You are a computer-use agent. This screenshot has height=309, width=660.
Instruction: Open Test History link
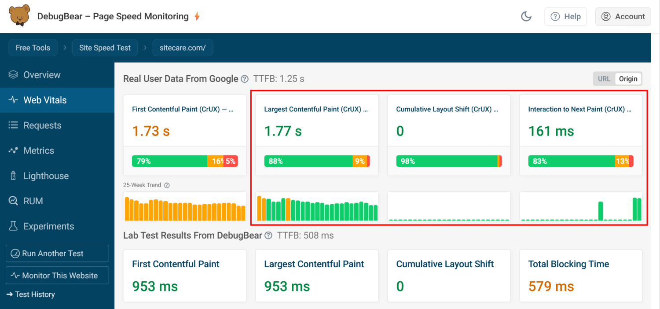31,294
